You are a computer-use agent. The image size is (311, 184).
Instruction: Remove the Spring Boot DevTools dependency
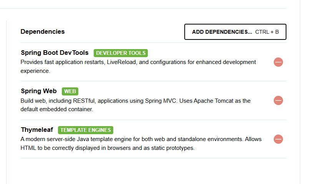(278, 62)
